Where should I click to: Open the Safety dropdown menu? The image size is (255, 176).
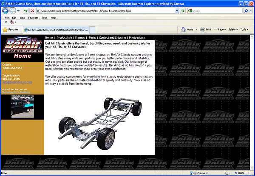pos(233,30)
